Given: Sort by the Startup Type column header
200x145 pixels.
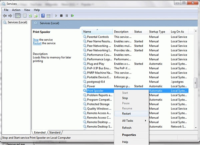Looking at the screenshot, I should tap(157, 32).
